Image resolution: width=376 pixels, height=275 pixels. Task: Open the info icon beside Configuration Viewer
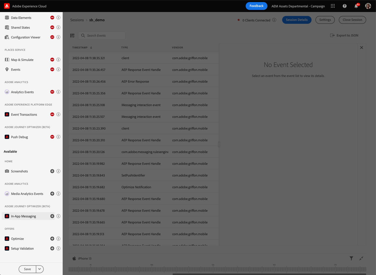coord(58,37)
